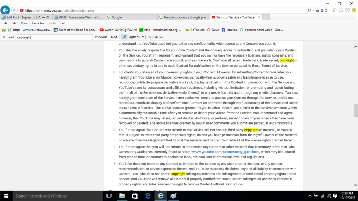Viewport: 358px width, 201px height.
Task: Open the Favorites menu
Action: pyautogui.click(x=38, y=23)
